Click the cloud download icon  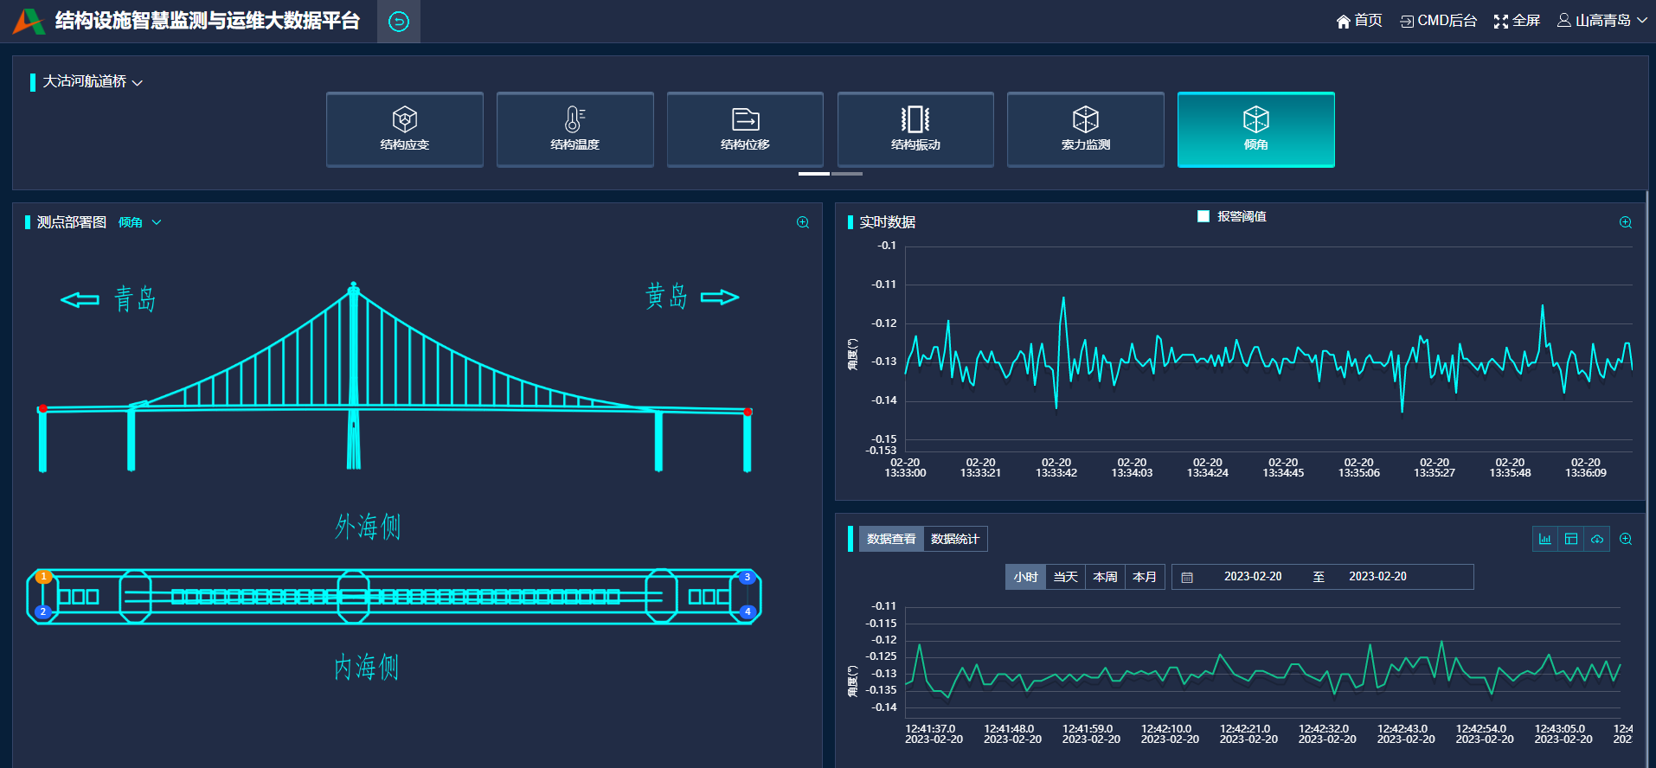[x=1597, y=539]
